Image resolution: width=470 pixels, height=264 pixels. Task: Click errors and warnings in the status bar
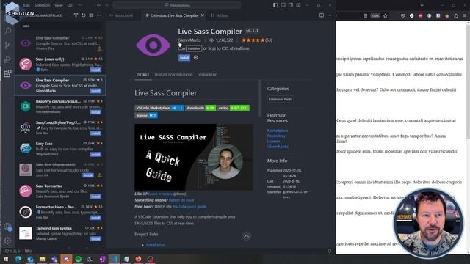click(x=12, y=251)
